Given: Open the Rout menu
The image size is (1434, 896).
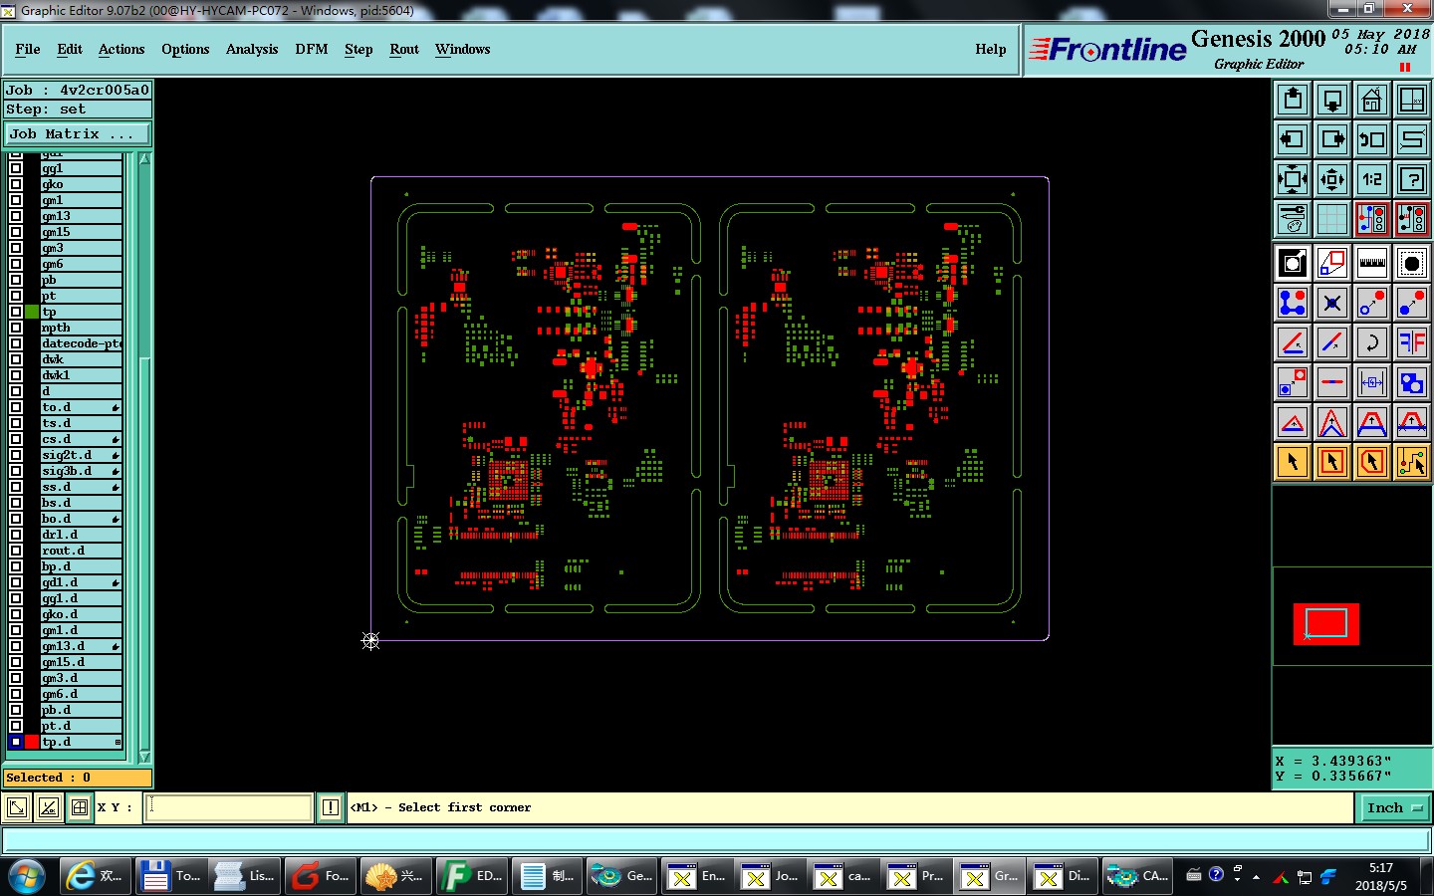Looking at the screenshot, I should click(x=404, y=49).
